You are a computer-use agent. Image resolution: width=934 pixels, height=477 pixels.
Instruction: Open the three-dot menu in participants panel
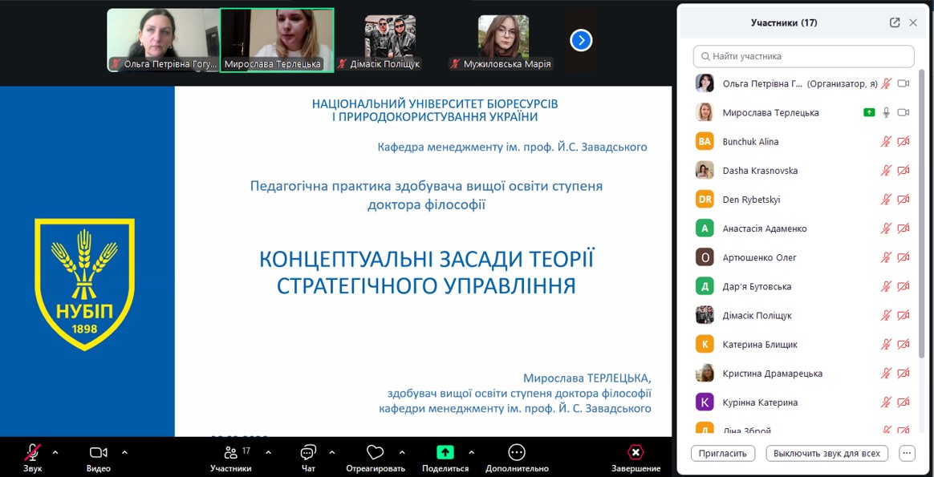point(908,453)
